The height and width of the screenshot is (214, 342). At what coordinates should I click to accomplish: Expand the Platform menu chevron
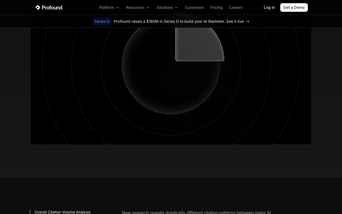tap(118, 7)
